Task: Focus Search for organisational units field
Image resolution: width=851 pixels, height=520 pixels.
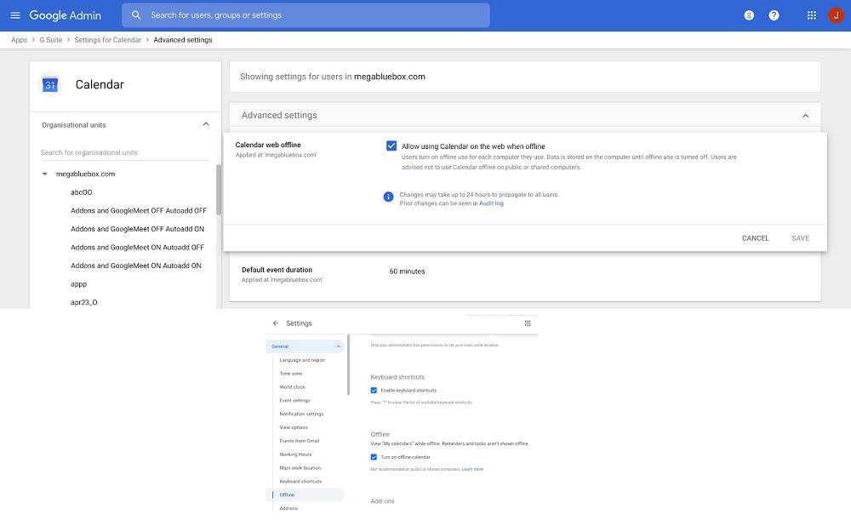Action: click(124, 152)
